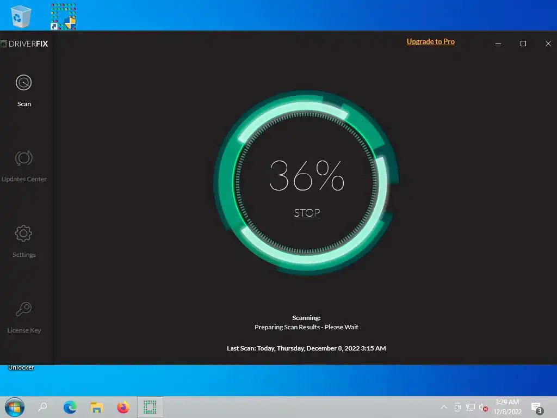Click the network tray icon
This screenshot has height=418, width=557.
[x=471, y=407]
